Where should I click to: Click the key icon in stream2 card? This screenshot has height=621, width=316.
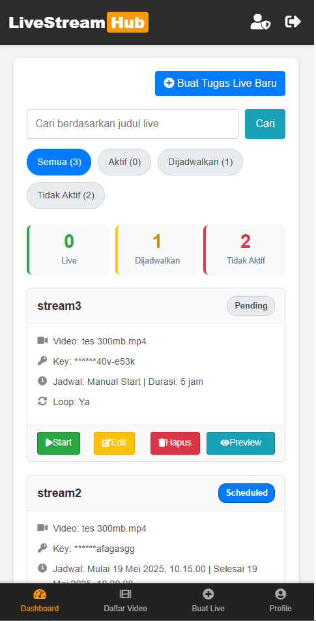[42, 548]
